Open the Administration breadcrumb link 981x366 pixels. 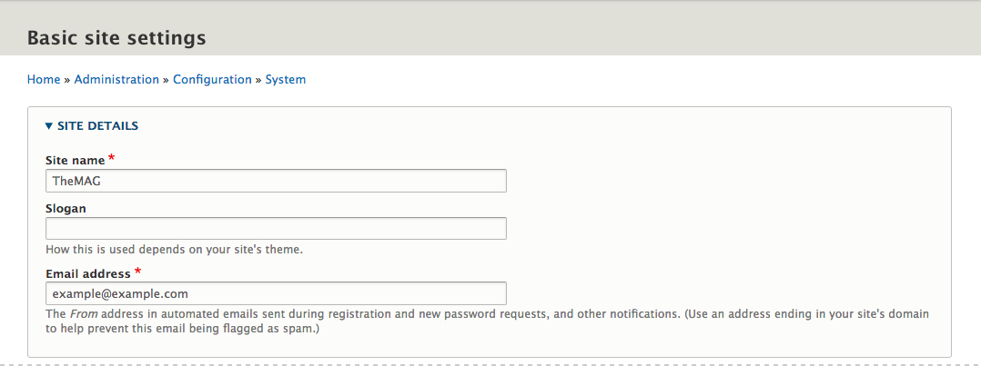coord(116,79)
